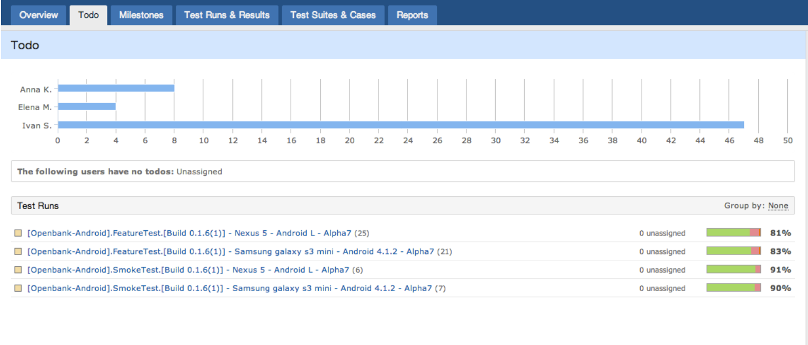Change the Group by option from None
Screen dimensions: 808x345
pos(778,205)
